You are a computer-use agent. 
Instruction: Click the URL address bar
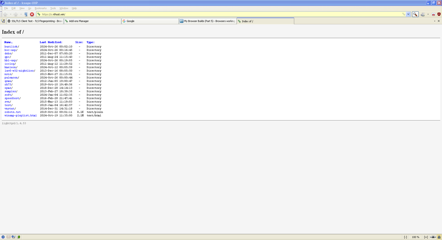221,14
